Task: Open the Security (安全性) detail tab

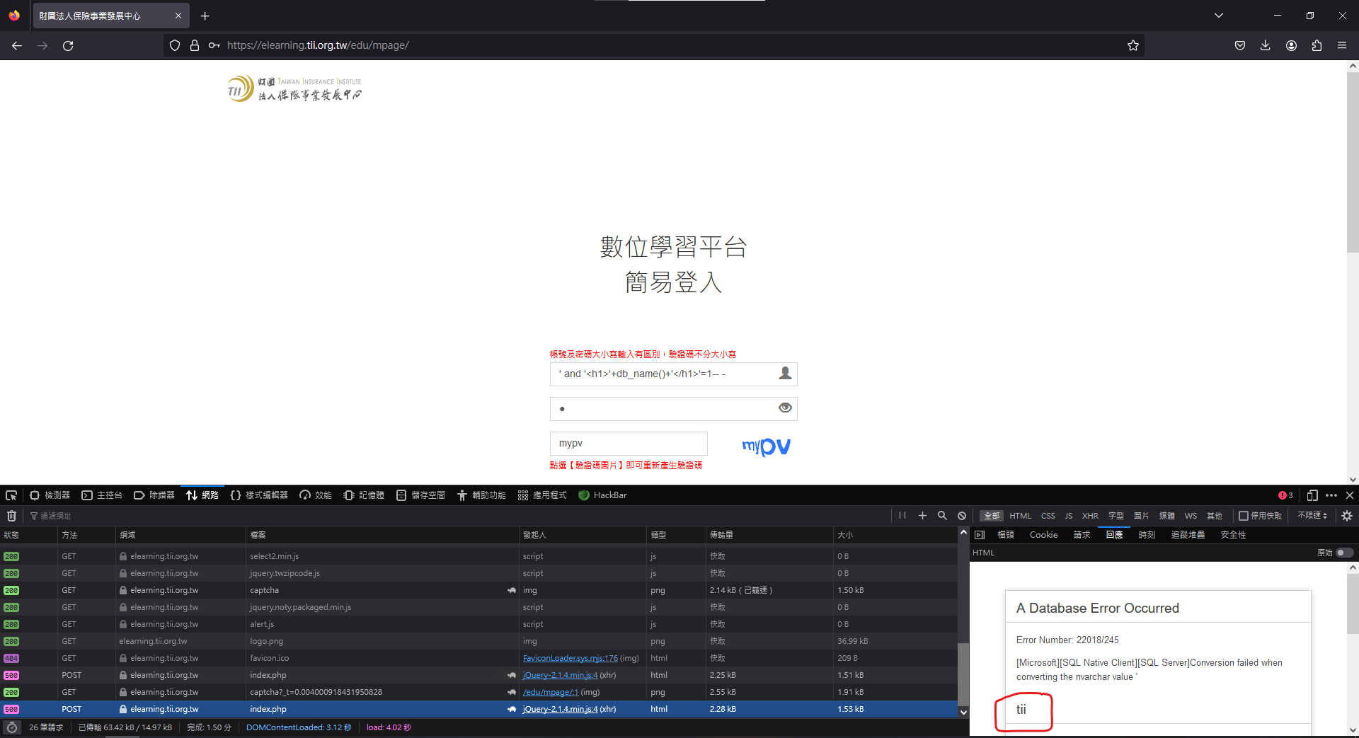Action: click(1233, 535)
